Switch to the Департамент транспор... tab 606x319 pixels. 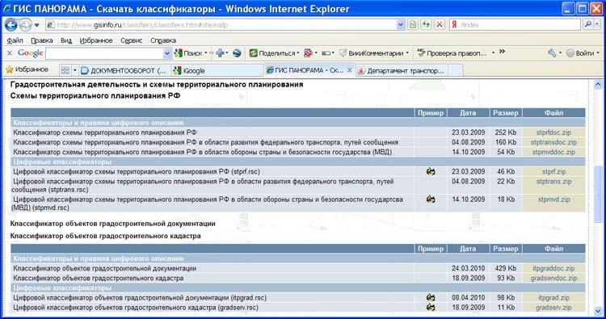pyautogui.click(x=402, y=71)
